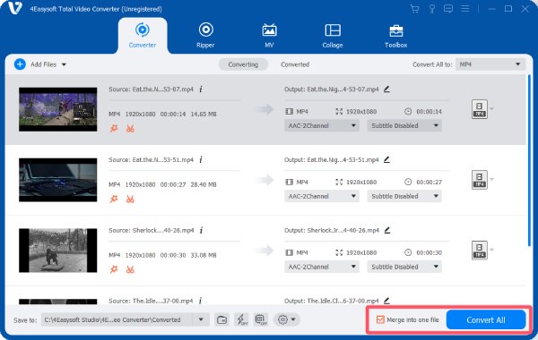This screenshot has width=538, height=340.
Task: Click the Save to path field
Action: tap(117, 319)
